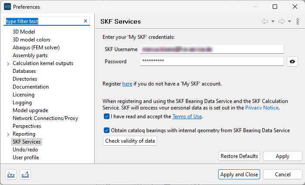The height and width of the screenshot is (185, 305).
Task: Open Calculation kernel outputs page
Action: tap(43, 63)
